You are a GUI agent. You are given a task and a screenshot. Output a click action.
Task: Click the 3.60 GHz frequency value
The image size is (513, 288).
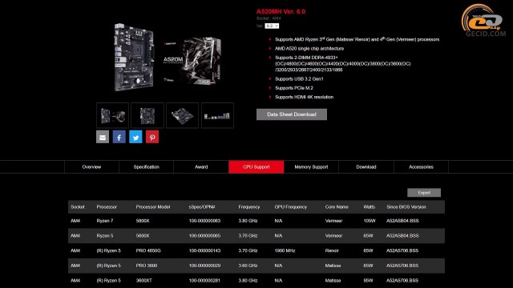(248, 266)
